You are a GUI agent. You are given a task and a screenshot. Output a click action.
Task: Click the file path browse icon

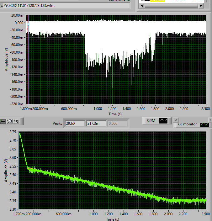click(x=2, y=5)
